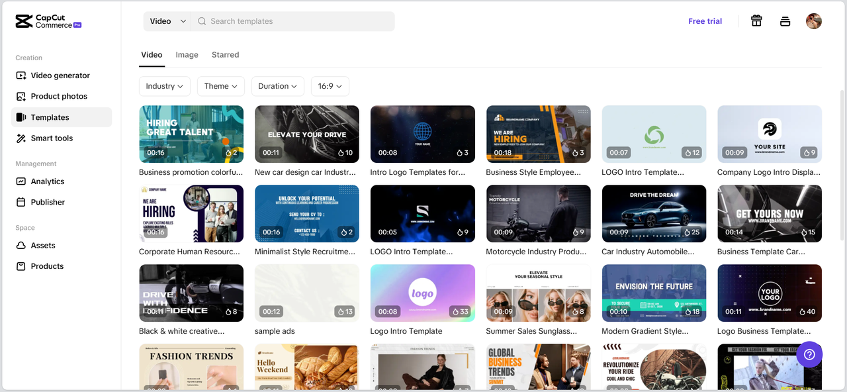Viewport: 847px width, 392px height.
Task: Open Publisher in the sidebar
Action: pos(61,202)
